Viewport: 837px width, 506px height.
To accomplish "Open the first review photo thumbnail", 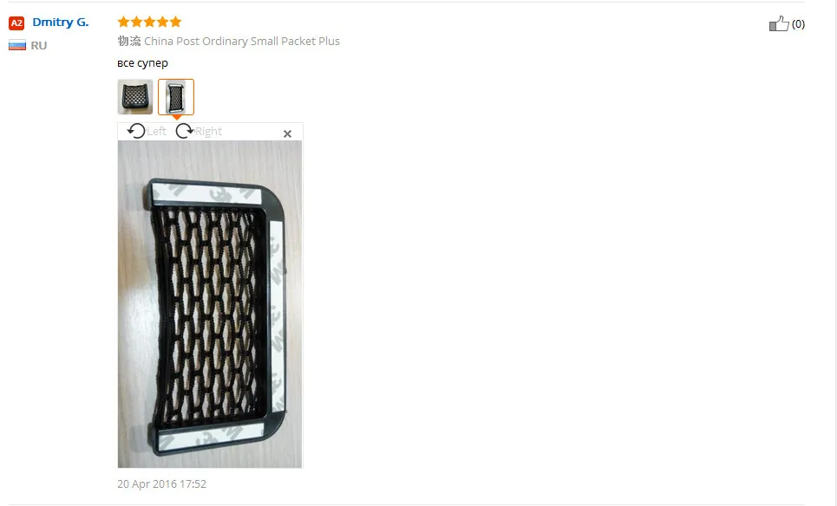I will click(x=135, y=97).
